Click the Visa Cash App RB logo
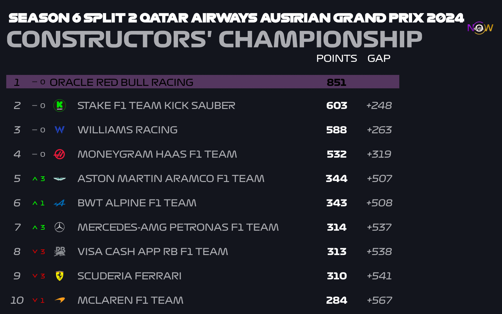Viewport: 502px width, 314px height. coord(60,252)
